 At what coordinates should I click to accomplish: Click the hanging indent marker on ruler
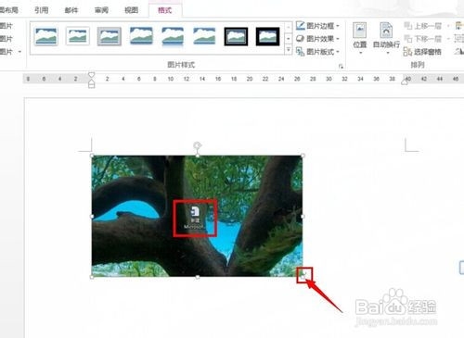[91, 82]
